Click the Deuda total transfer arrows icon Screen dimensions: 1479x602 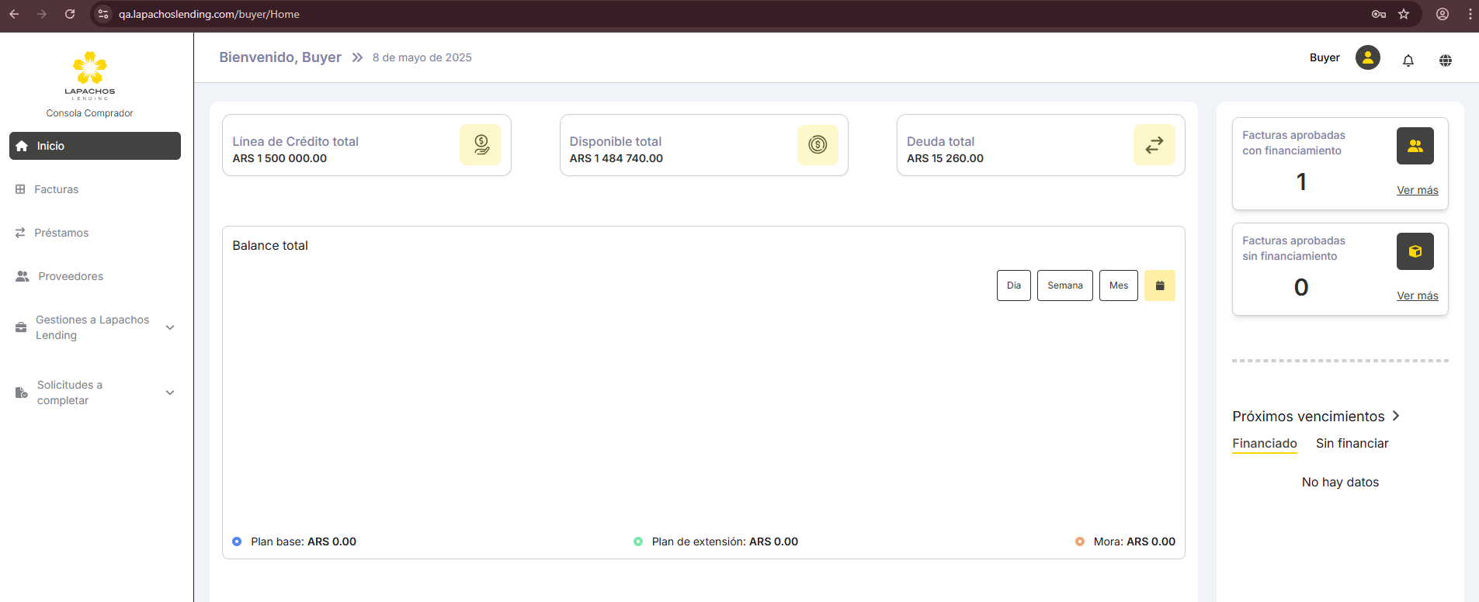[1154, 144]
